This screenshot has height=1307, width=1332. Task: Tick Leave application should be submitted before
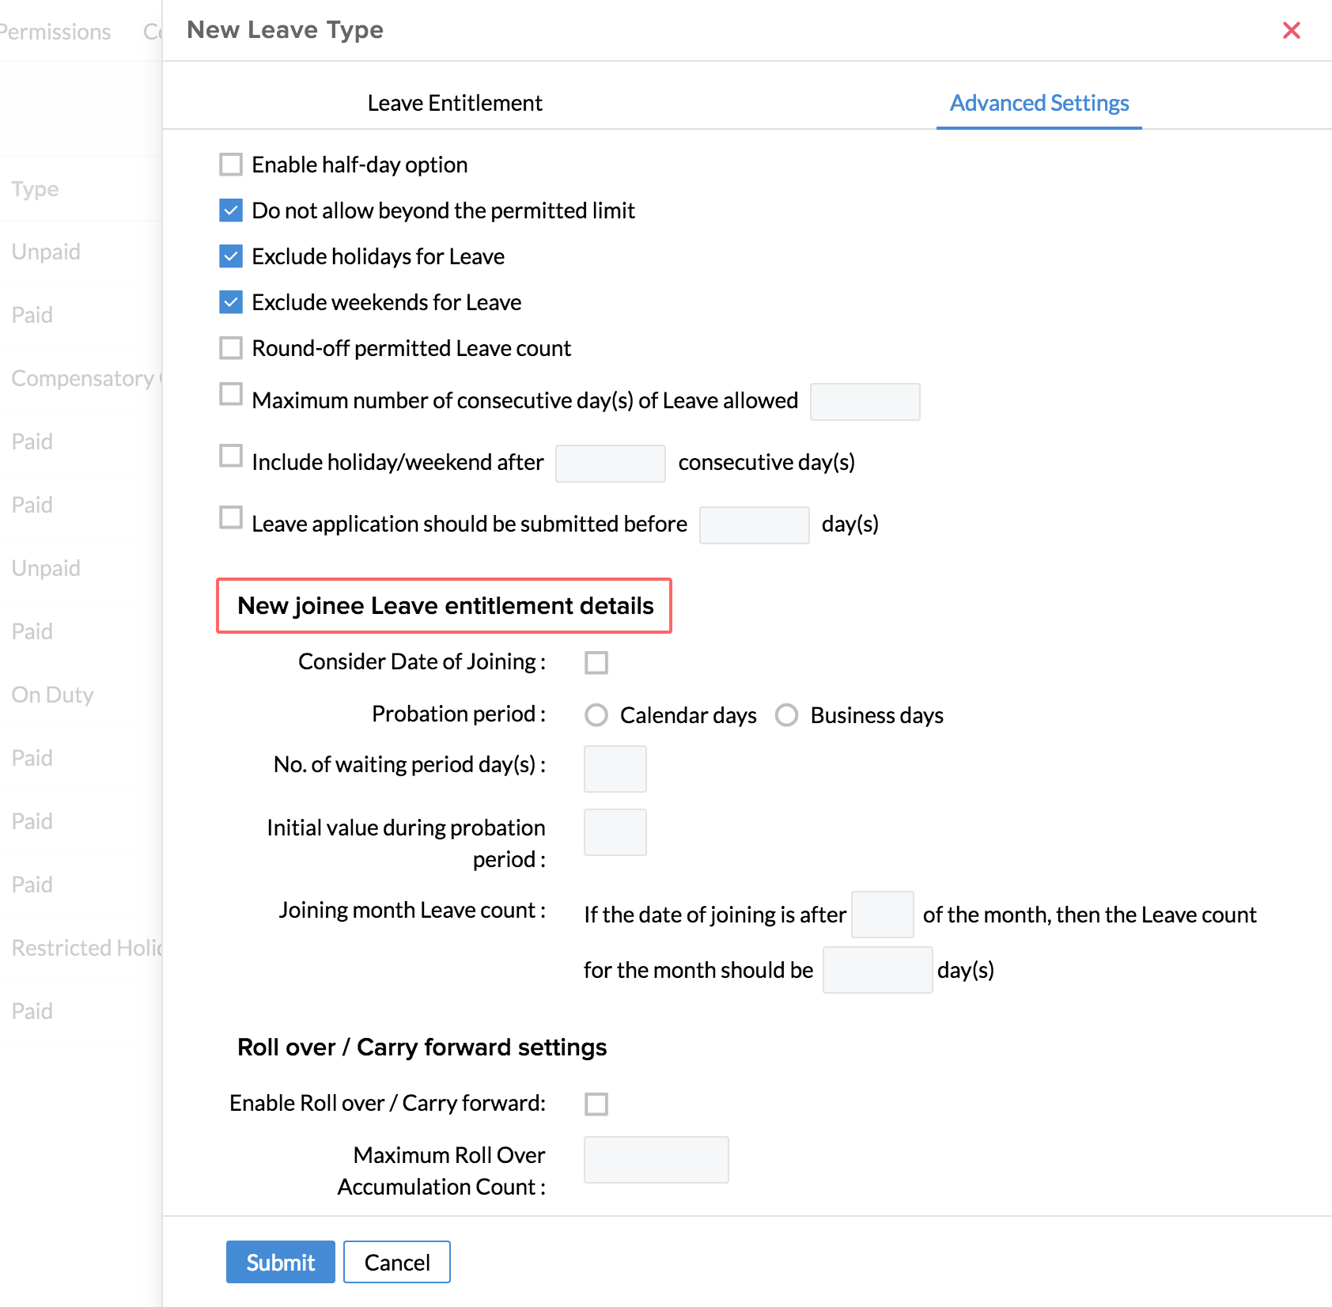(x=231, y=517)
